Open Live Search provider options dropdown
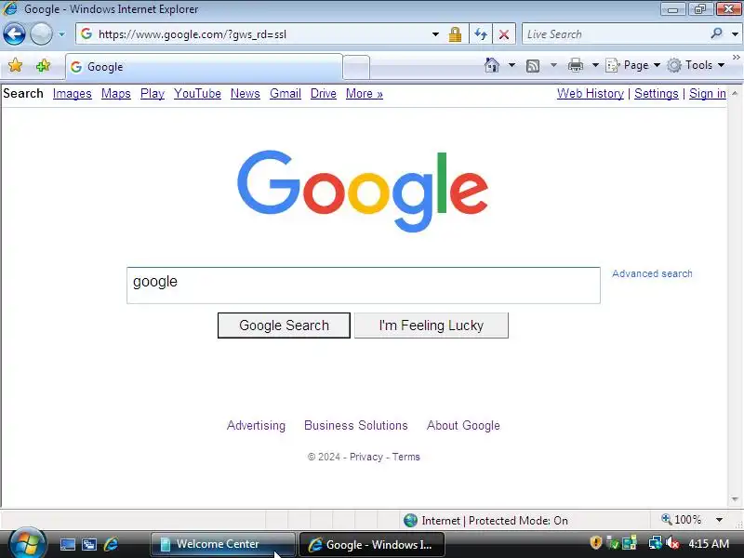Image resolution: width=744 pixels, height=558 pixels. tap(735, 34)
